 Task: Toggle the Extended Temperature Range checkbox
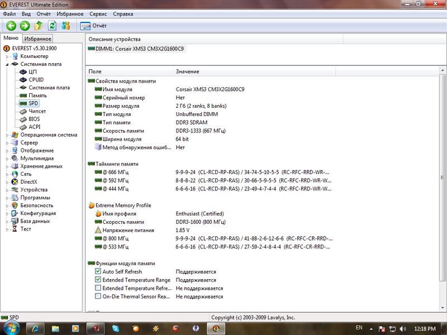click(x=98, y=280)
